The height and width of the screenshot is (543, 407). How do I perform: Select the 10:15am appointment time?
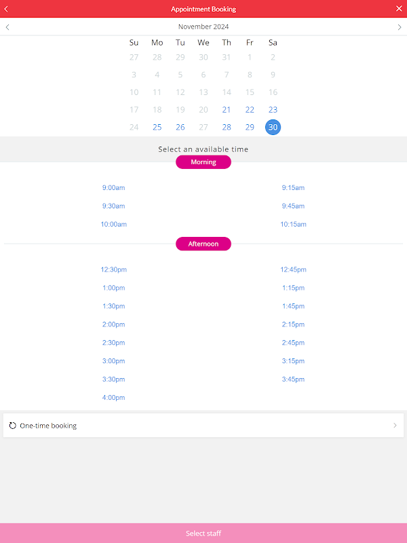293,225
